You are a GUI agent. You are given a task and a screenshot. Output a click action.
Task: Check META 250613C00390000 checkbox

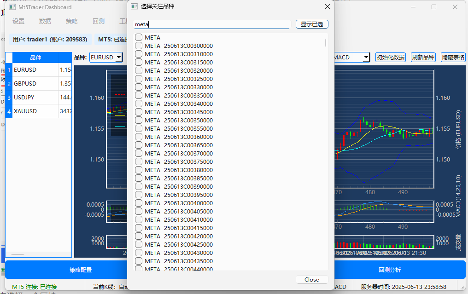point(139,186)
